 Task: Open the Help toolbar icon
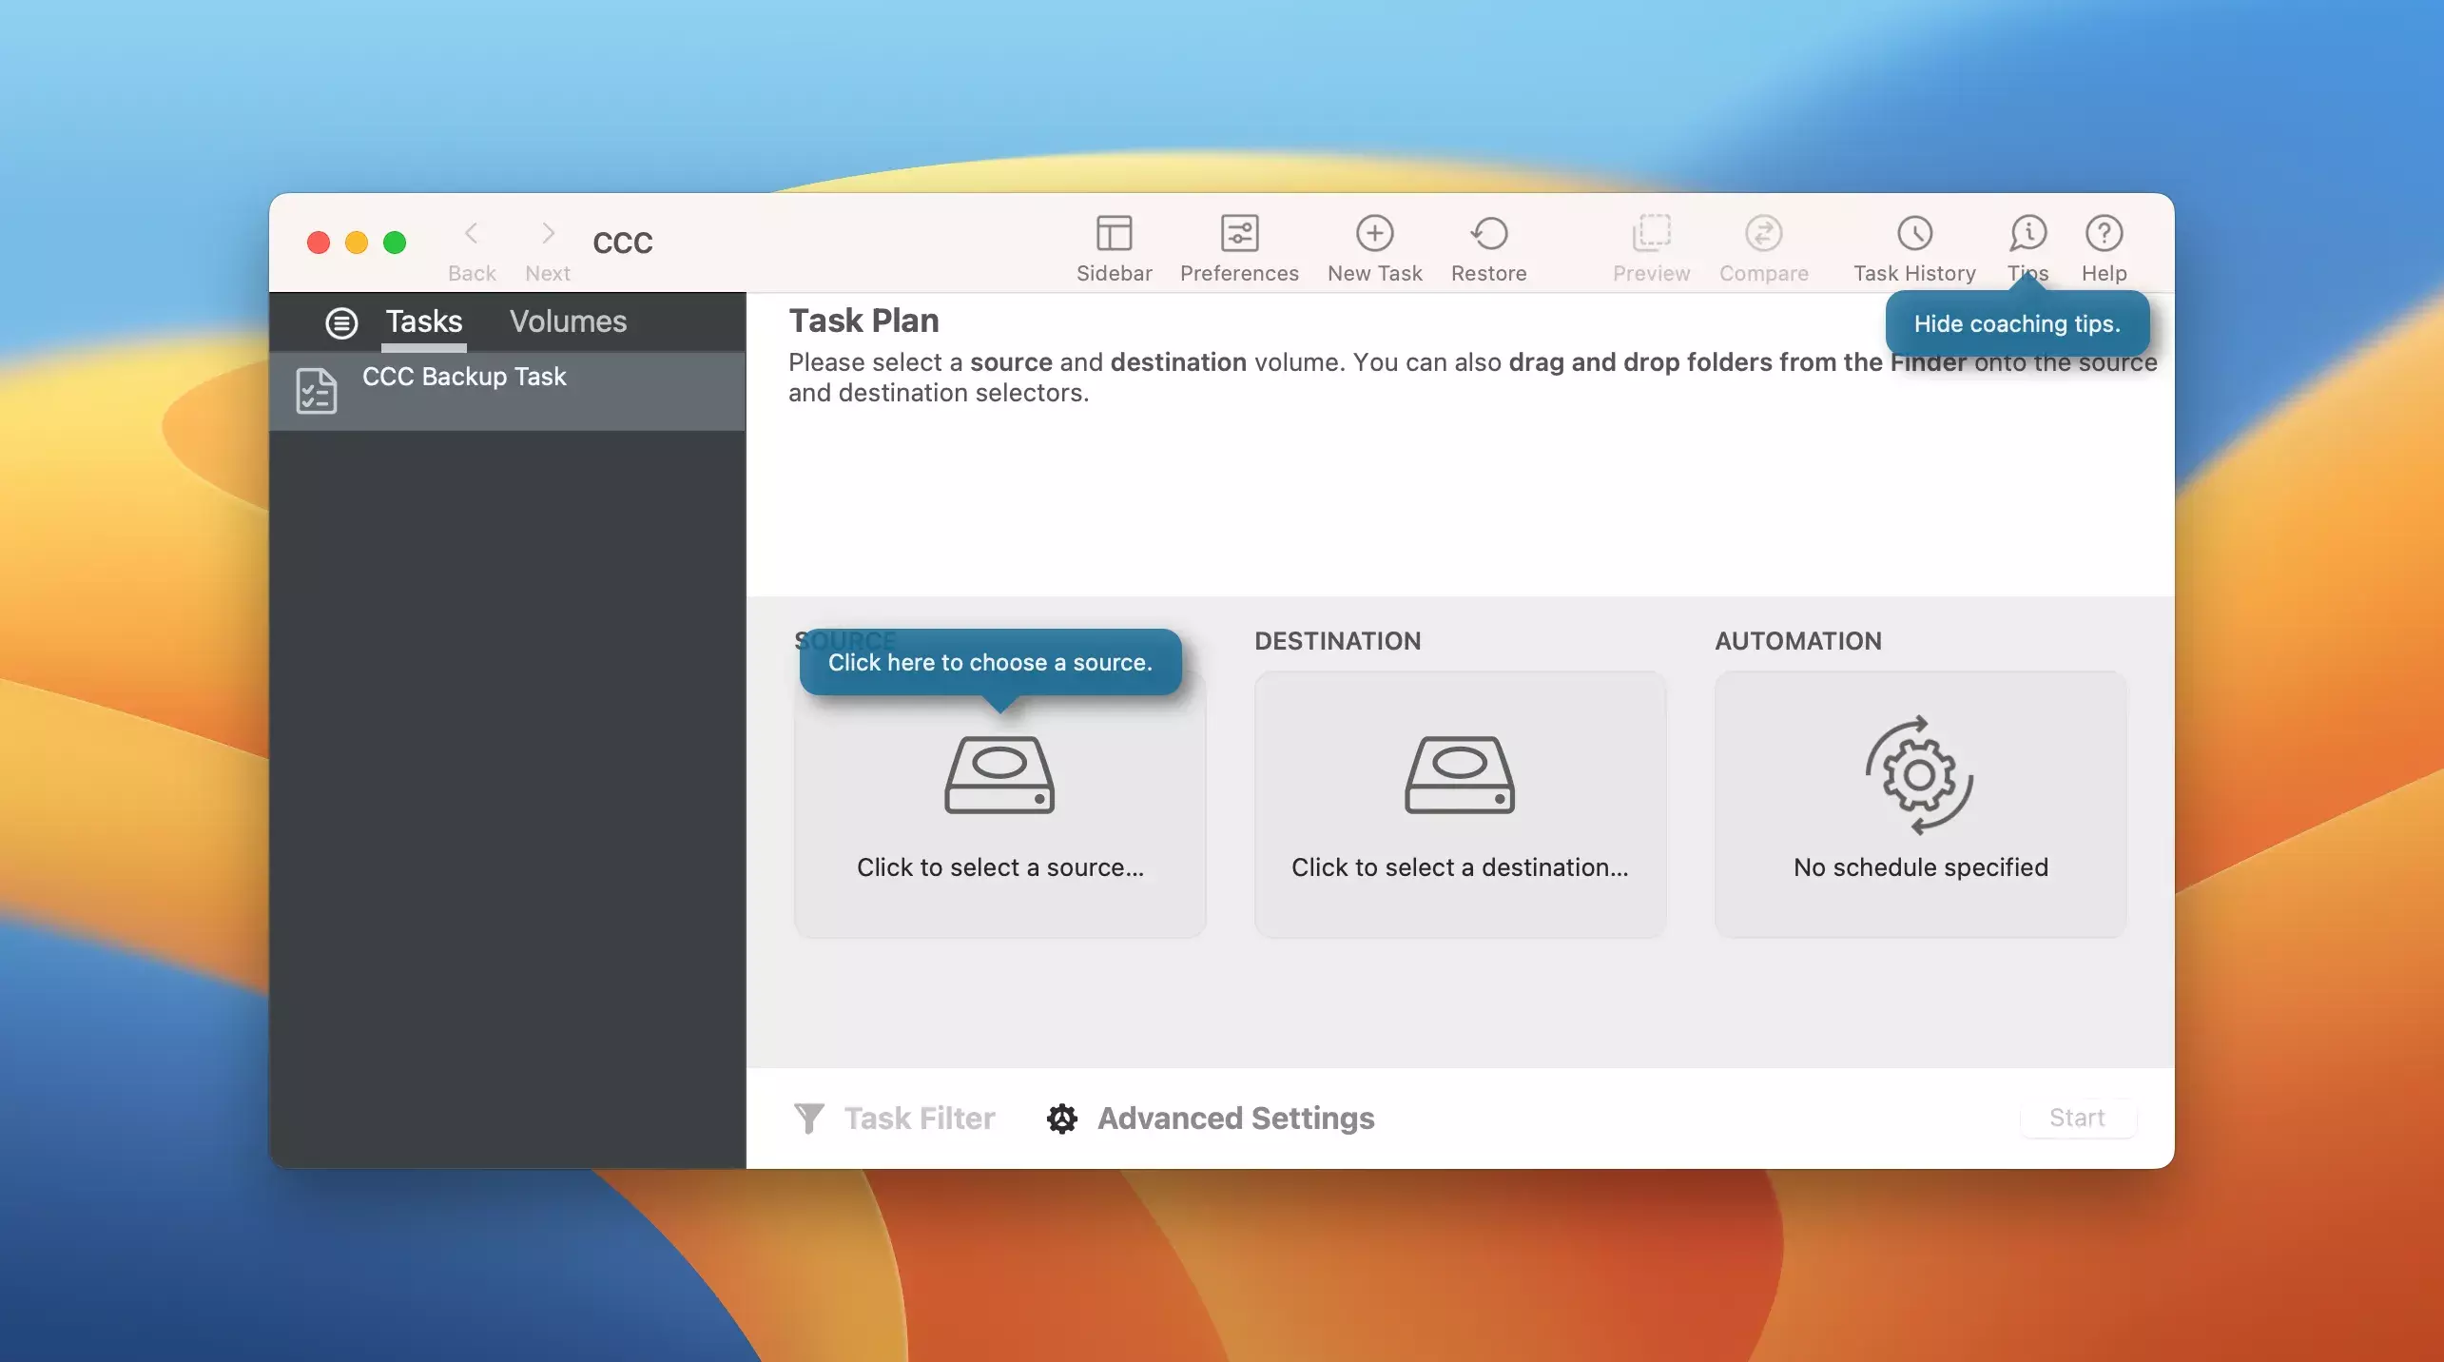click(x=2104, y=234)
